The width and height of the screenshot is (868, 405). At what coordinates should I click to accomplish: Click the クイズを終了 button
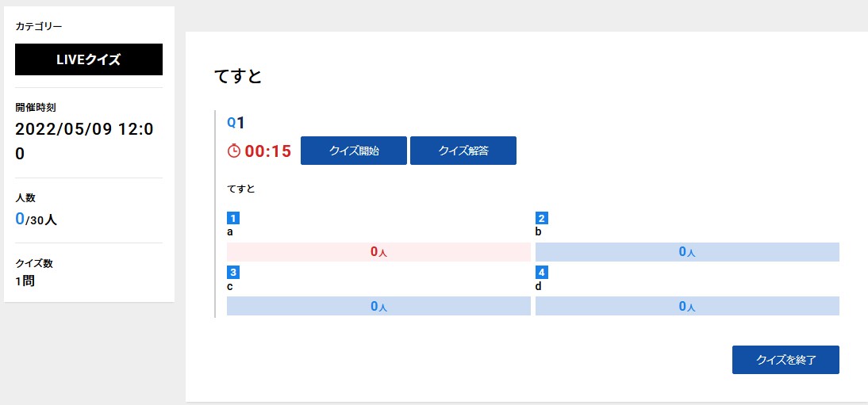click(x=785, y=360)
